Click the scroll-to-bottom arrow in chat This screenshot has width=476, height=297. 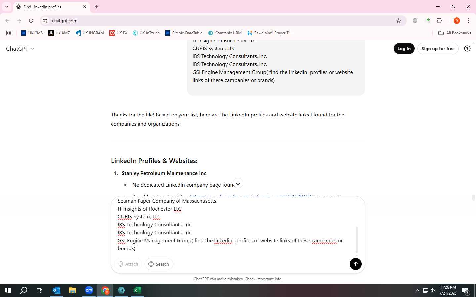pos(238,183)
